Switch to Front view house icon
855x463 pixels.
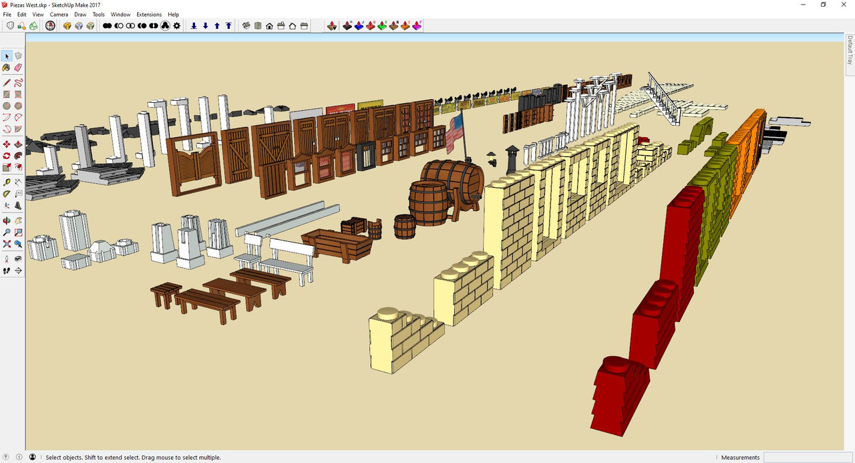point(269,26)
